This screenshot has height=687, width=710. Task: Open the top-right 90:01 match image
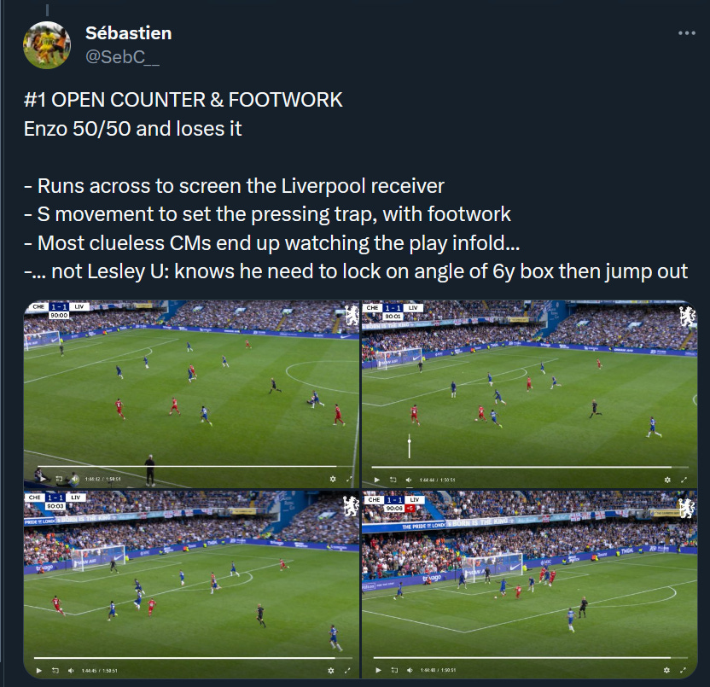(529, 394)
